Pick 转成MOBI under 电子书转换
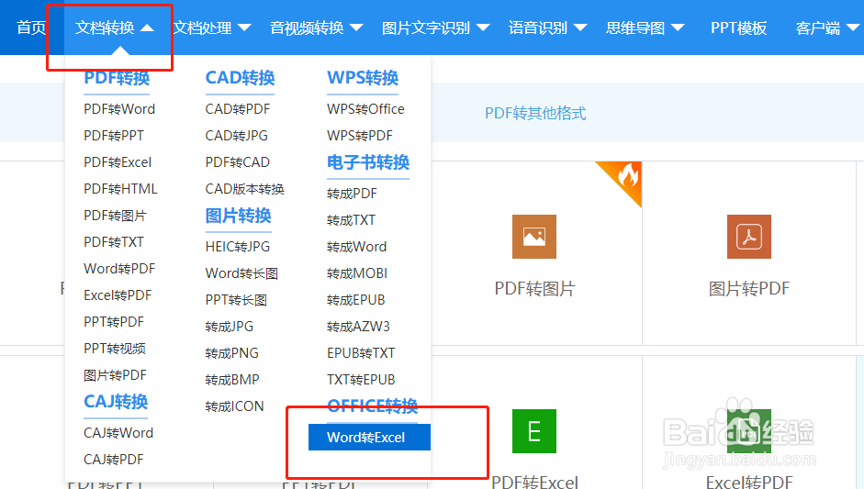 (x=357, y=273)
